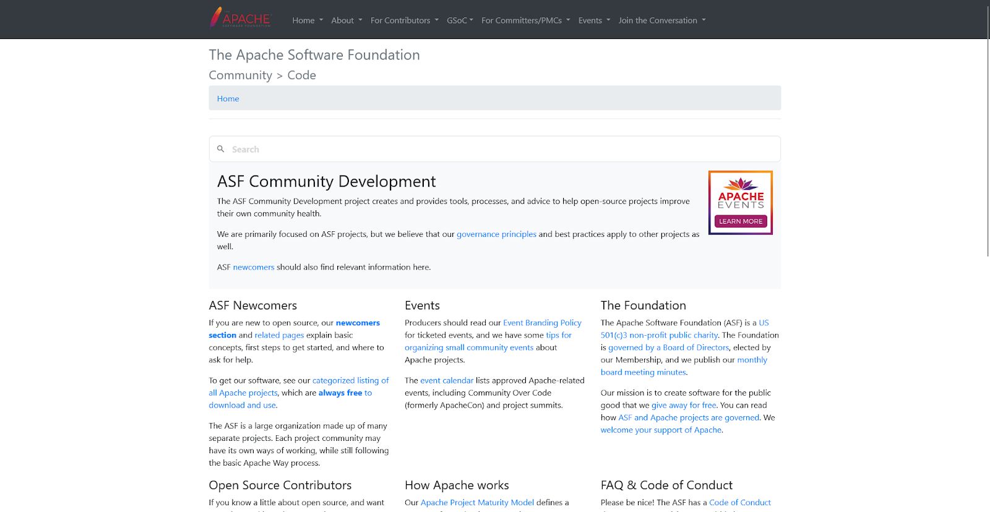Open ASF and Apache projects are governed link
The width and height of the screenshot is (990, 512).
[x=689, y=417]
